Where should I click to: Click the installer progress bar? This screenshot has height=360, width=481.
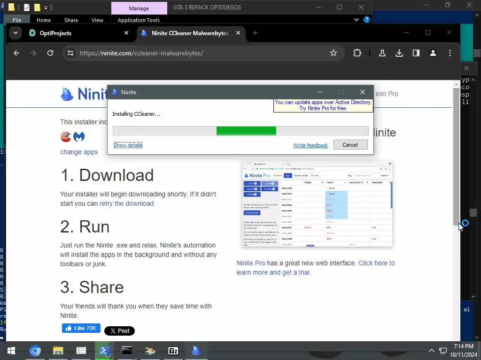click(x=240, y=131)
